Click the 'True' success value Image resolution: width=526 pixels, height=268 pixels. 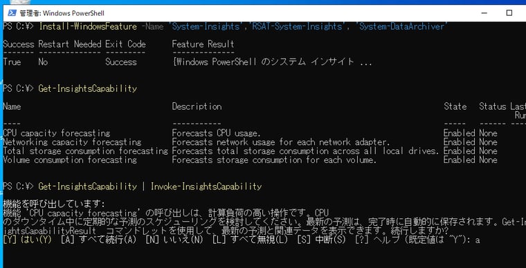pos(12,62)
